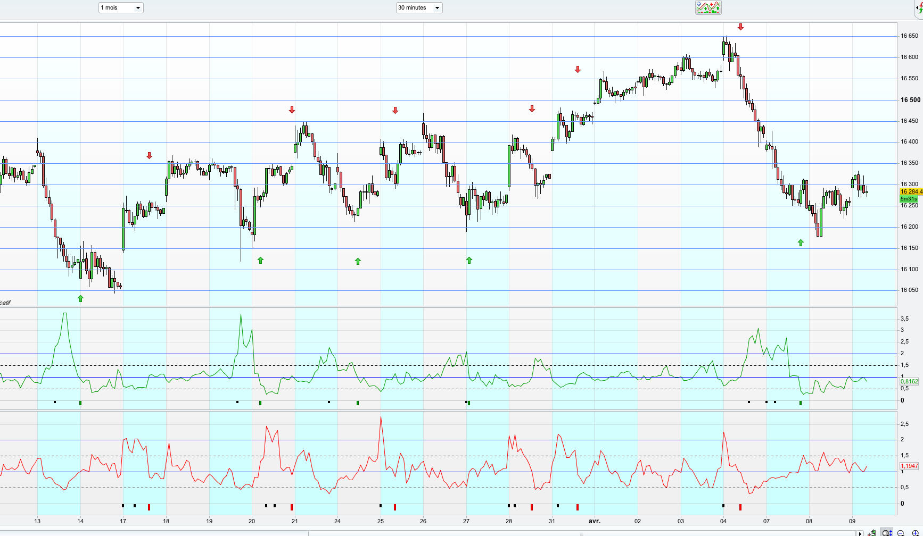Select the avr. month marker on time axis
Viewport: 923px width, 536px height.
(594, 521)
